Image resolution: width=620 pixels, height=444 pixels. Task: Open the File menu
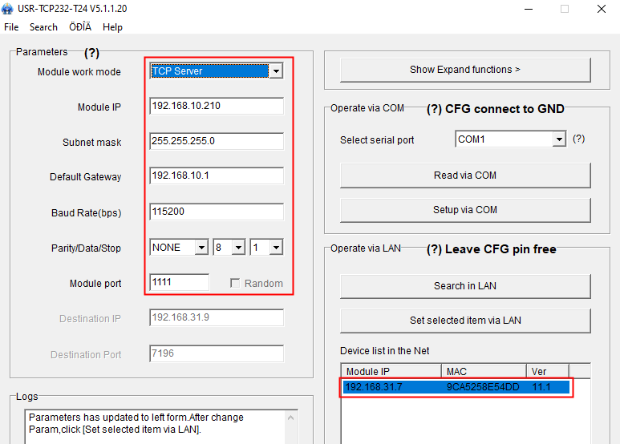11,26
